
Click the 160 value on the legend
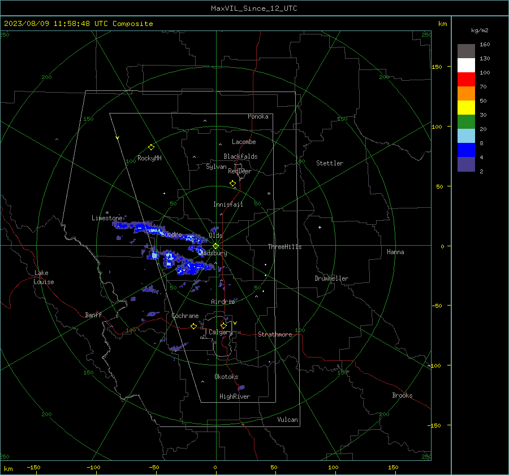coord(485,45)
